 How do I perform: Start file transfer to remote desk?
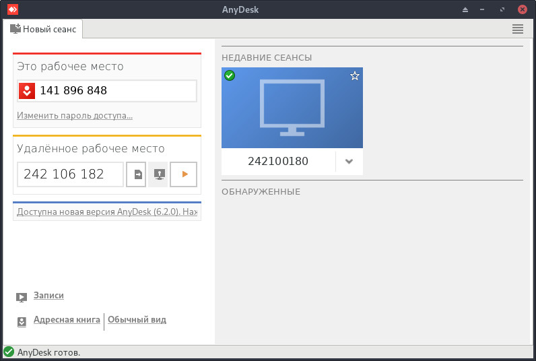(136, 174)
